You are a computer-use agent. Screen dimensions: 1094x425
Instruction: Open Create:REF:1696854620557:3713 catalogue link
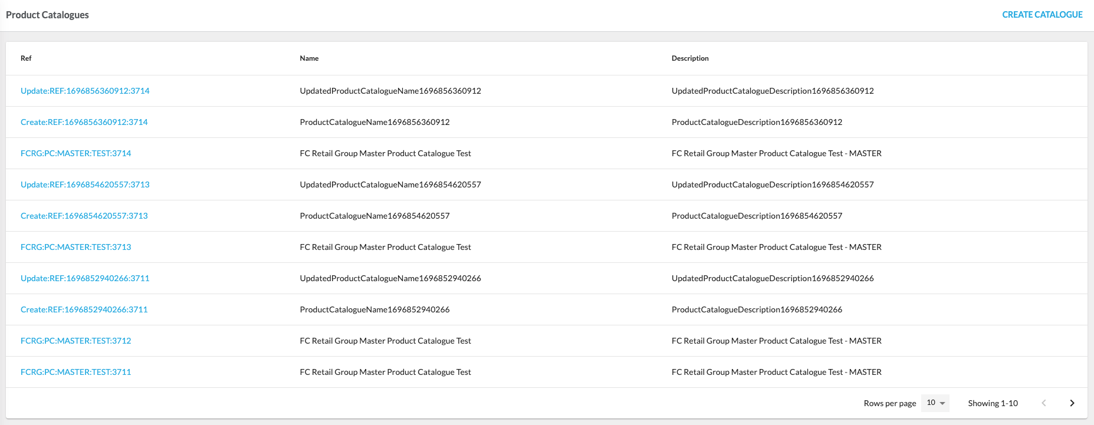coord(84,216)
